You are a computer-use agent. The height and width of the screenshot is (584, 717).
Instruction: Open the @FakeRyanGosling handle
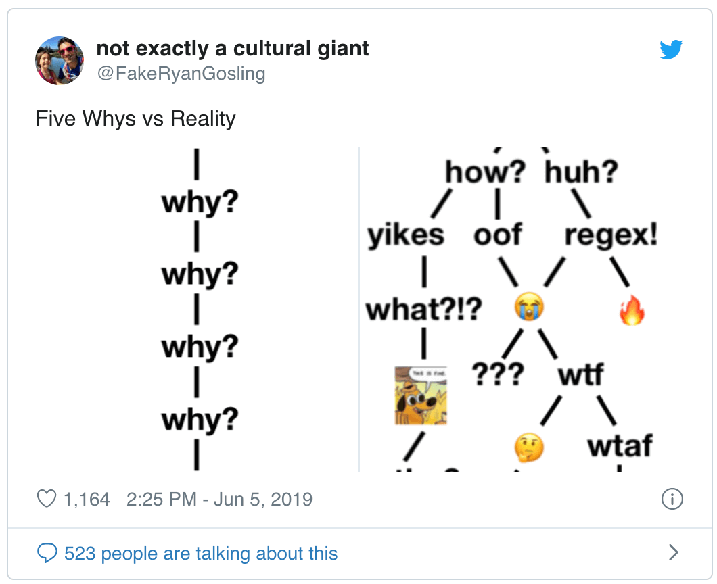[181, 73]
